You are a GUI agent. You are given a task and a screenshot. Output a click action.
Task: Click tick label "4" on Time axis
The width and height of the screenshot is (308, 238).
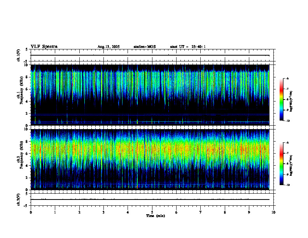[x=128, y=212]
